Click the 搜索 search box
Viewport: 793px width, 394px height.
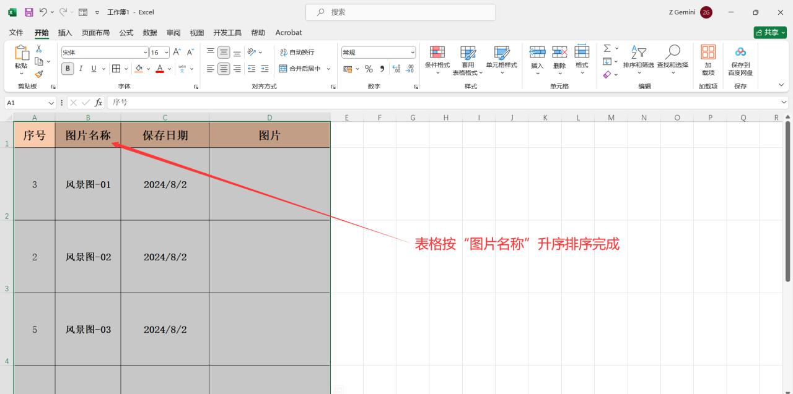pyautogui.click(x=400, y=12)
